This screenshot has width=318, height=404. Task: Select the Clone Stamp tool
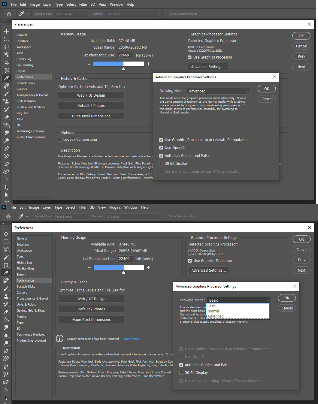6,101
